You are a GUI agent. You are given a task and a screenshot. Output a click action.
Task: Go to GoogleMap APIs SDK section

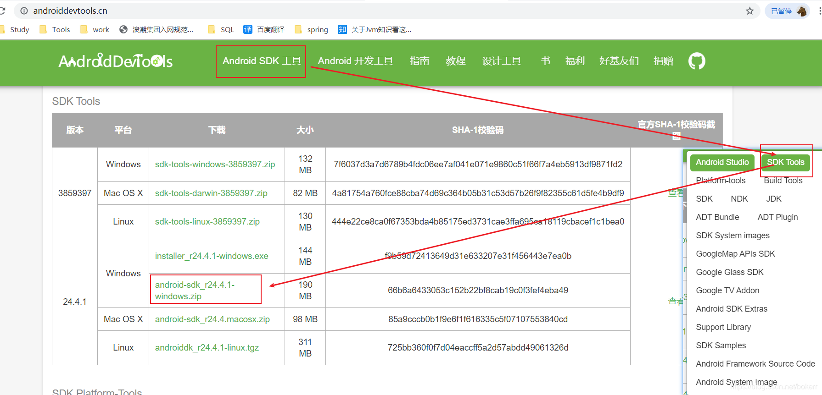tap(735, 254)
